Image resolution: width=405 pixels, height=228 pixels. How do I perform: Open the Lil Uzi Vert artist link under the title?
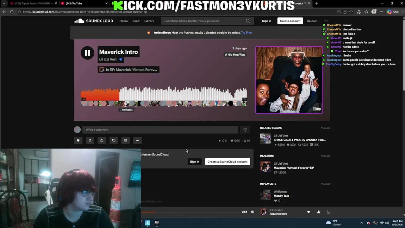tap(108, 59)
